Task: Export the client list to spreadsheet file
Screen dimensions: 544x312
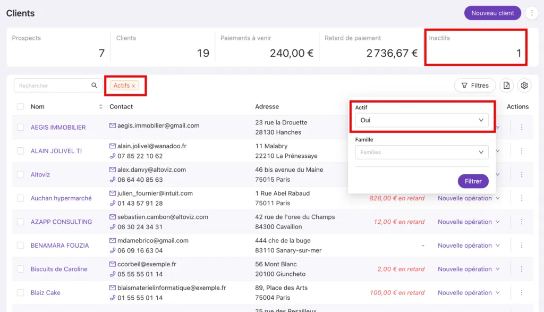Action: tap(506, 86)
